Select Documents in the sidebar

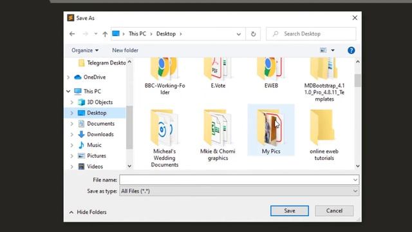pos(97,123)
